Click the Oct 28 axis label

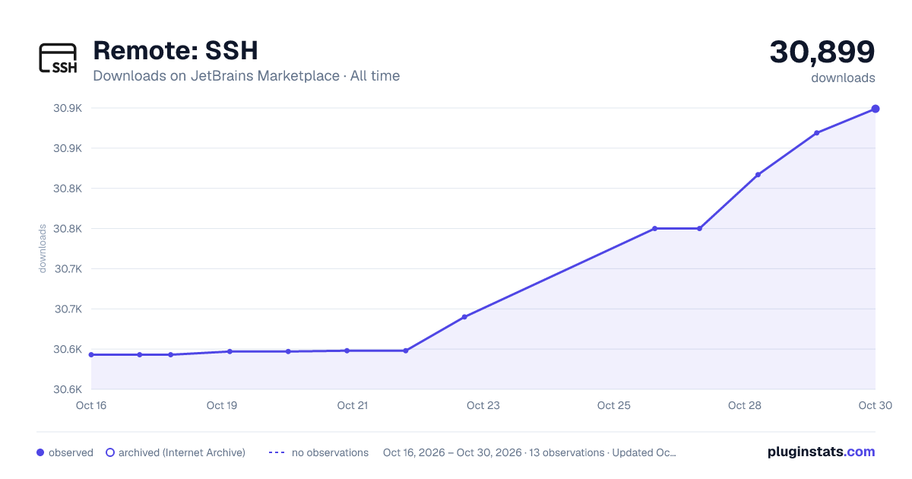click(x=745, y=405)
